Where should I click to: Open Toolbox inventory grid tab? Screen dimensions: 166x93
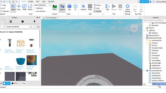[x=11, y=21]
